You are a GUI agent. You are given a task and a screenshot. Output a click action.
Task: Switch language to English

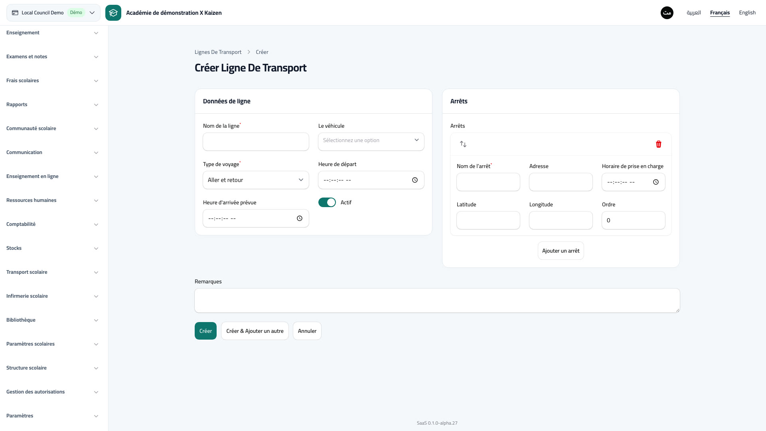tap(747, 13)
